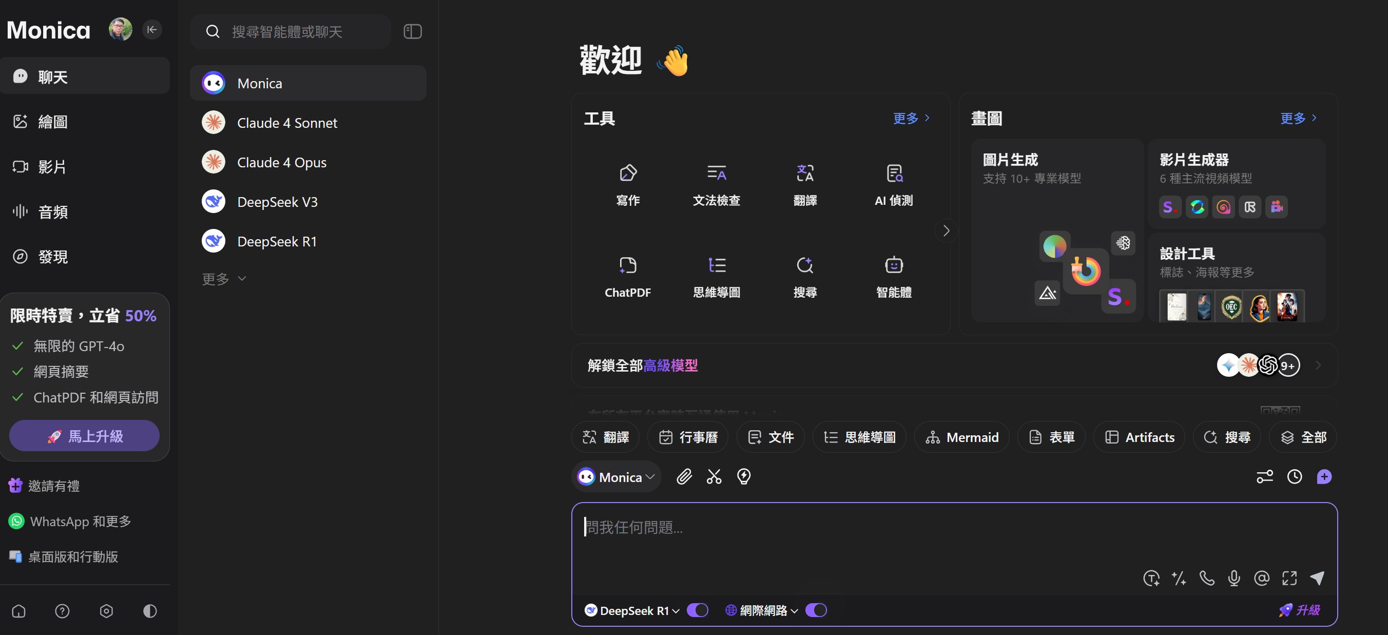Click the 搜尋智能體或聊天 search field
1388x635 pixels.
(291, 31)
